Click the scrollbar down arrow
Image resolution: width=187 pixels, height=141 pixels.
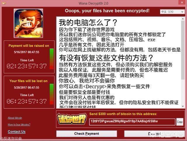pos(183,106)
